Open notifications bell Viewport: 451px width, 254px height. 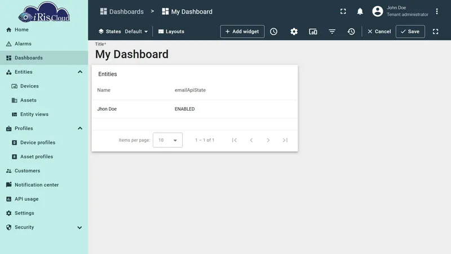pyautogui.click(x=360, y=11)
